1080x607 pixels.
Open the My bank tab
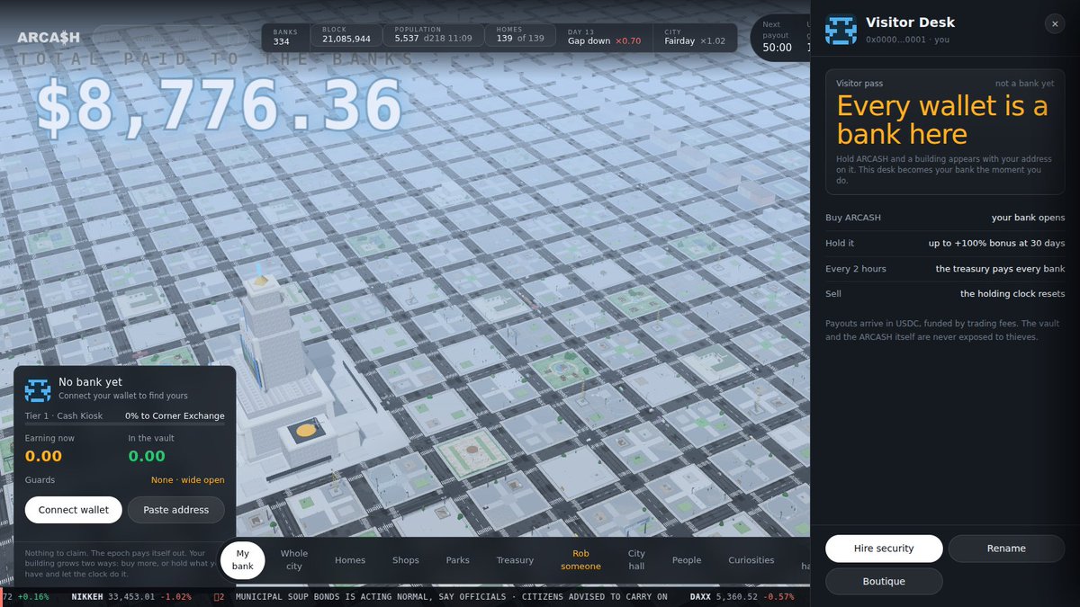[x=243, y=560]
